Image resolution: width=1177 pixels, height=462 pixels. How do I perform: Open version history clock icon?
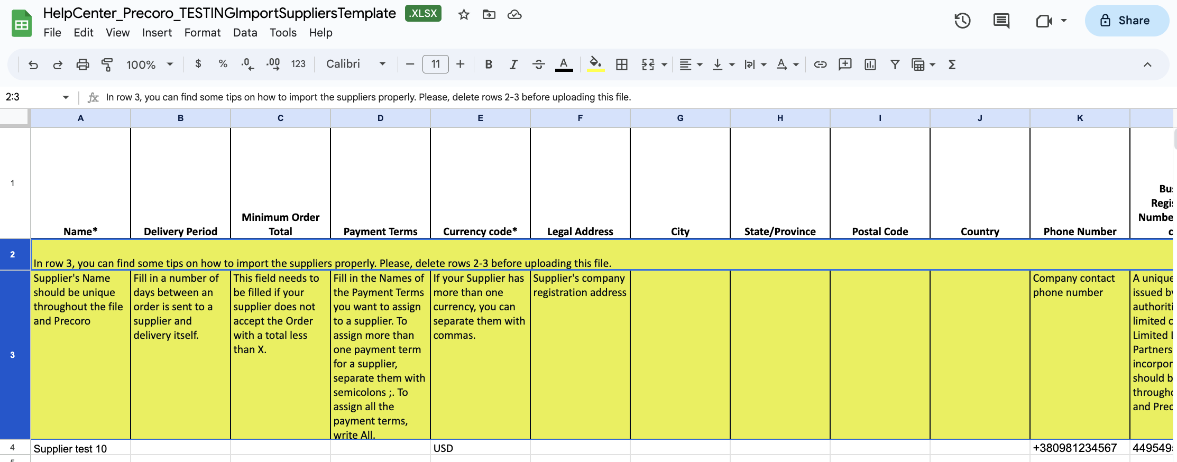coord(962,21)
